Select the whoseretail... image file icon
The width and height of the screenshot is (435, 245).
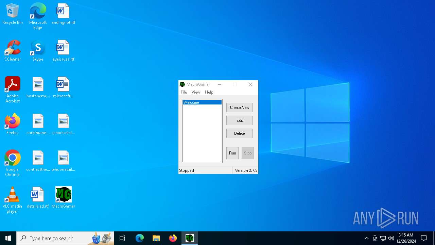pyautogui.click(x=63, y=161)
